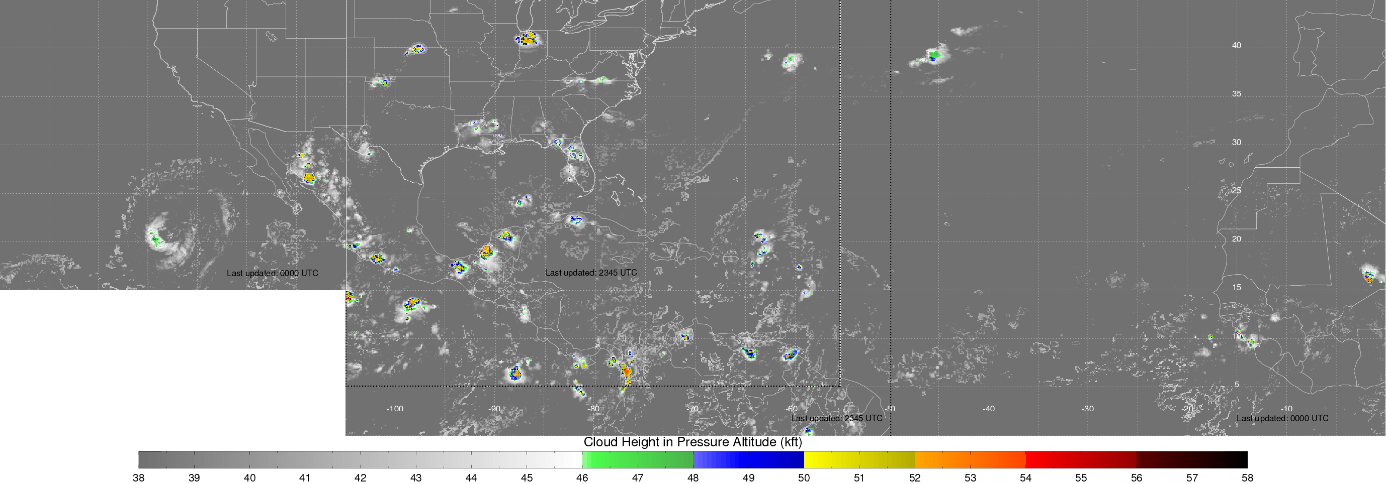
Task: Click the blue 48–50 kft colorbar segment
Action: click(748, 460)
